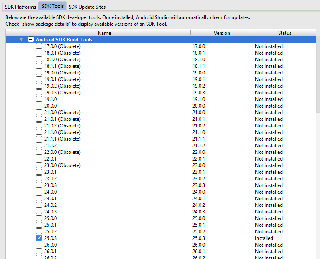Select the 24.0.1 build-tools checkbox
The width and height of the screenshot is (320, 259).
(39, 198)
